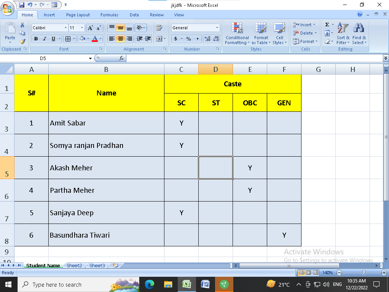Expand the General number format dropdown
Image resolution: width=389 pixels, height=292 pixels.
coord(217,28)
